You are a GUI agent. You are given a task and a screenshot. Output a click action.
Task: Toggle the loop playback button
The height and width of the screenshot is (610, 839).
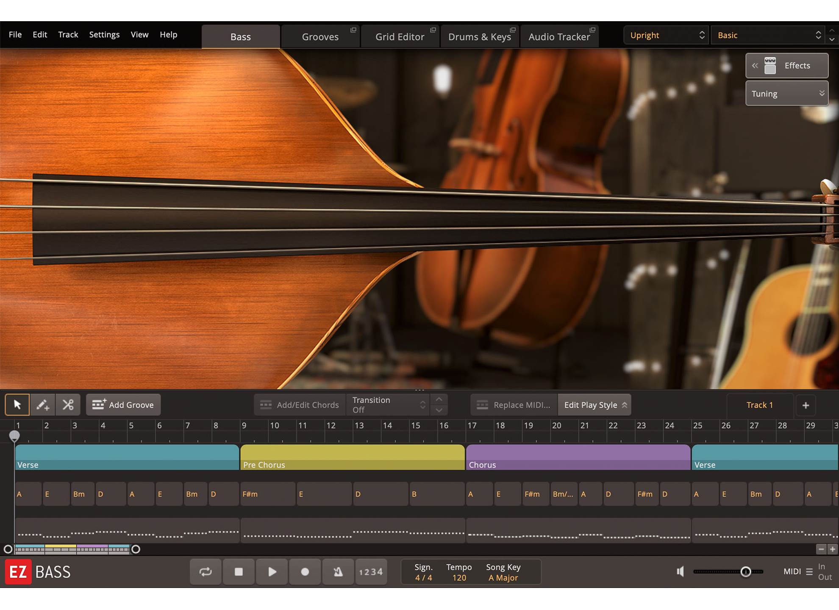pos(206,572)
